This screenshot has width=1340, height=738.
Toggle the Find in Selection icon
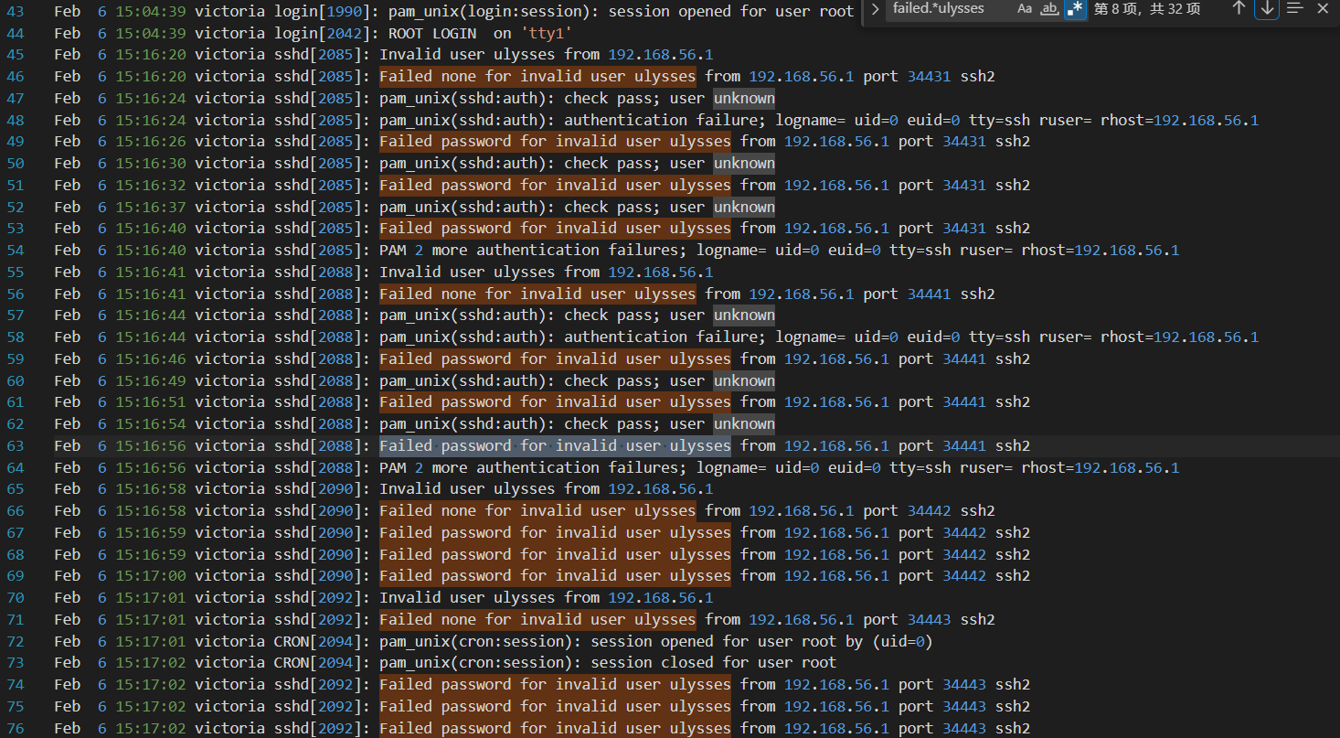[1295, 8]
